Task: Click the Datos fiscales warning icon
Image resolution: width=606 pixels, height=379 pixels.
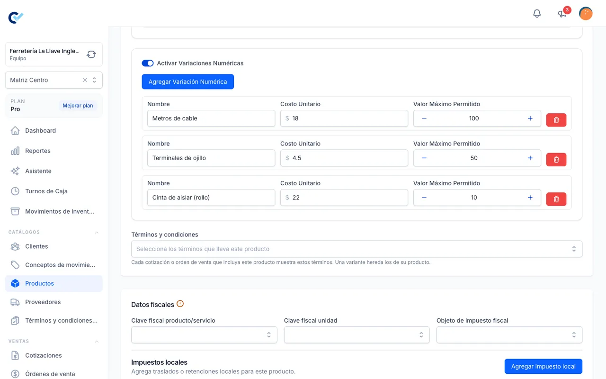Action: click(x=180, y=304)
